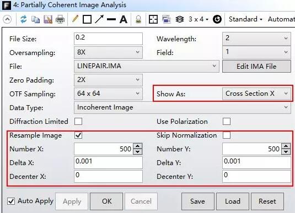Select the pencil annotation tool
This screenshot has width=295, height=213.
75,19
